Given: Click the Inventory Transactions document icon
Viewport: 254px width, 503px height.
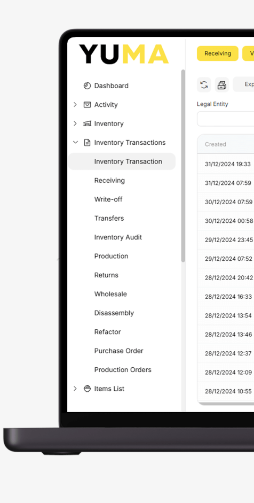Looking at the screenshot, I should (87, 142).
